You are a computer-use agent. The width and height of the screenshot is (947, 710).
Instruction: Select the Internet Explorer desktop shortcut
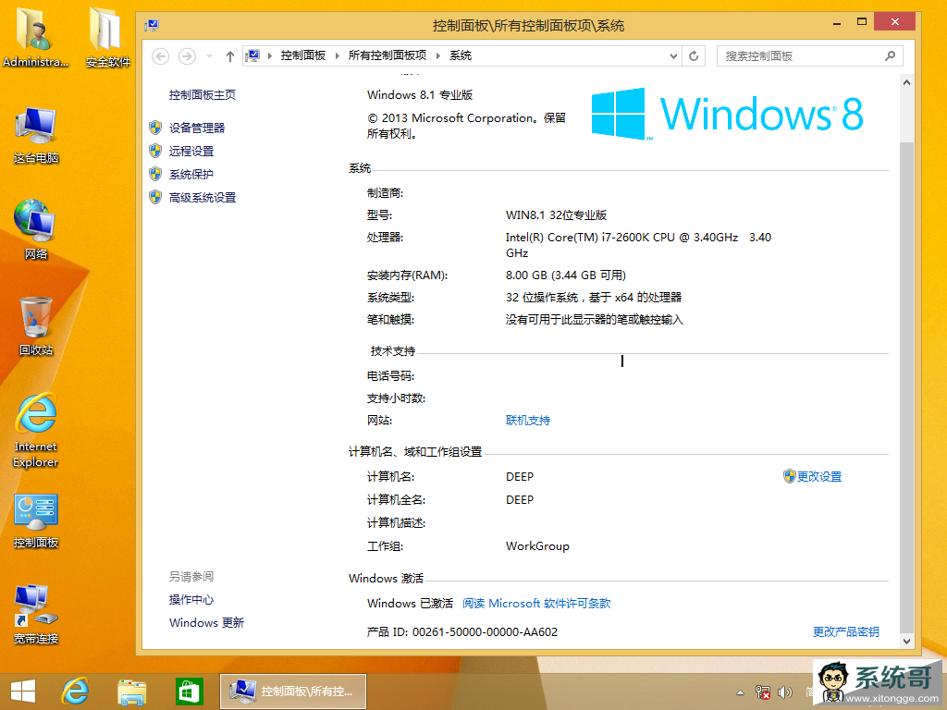[36, 430]
